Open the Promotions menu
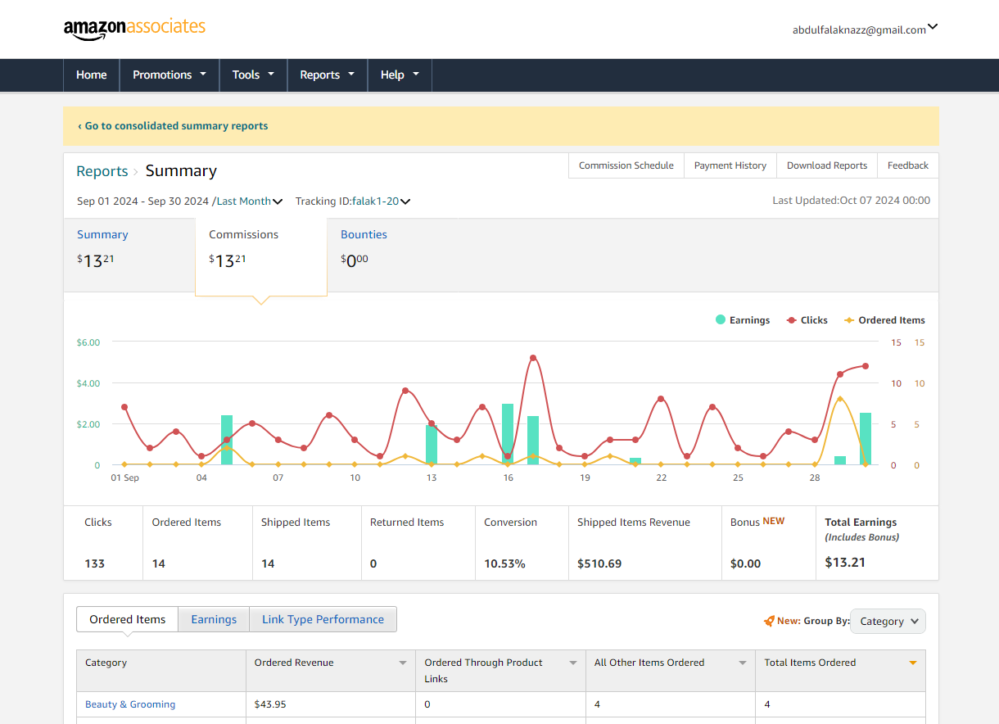The image size is (999, 724). coord(170,75)
